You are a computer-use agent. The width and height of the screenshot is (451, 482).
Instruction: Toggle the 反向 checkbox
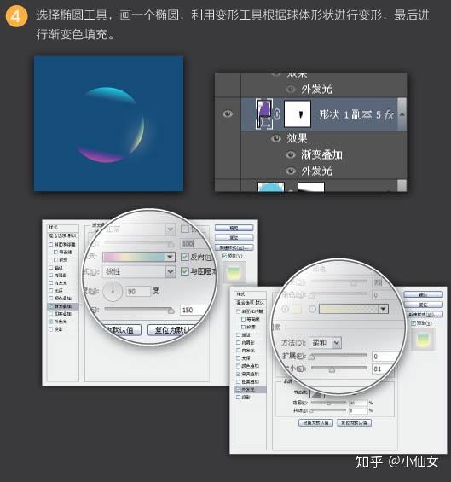click(185, 257)
